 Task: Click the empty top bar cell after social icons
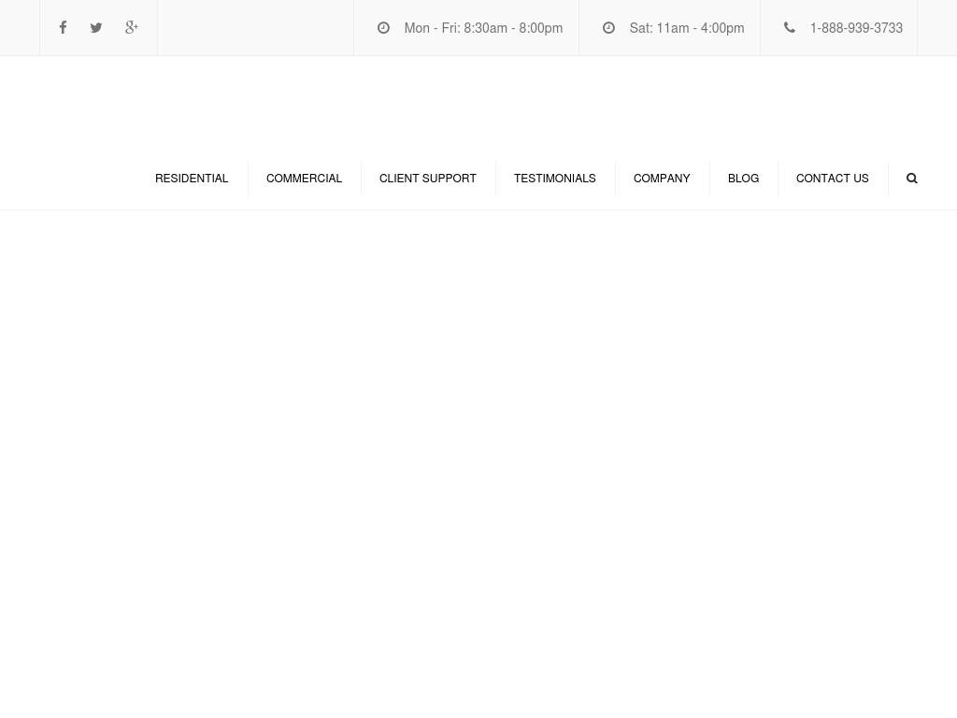pos(255,28)
